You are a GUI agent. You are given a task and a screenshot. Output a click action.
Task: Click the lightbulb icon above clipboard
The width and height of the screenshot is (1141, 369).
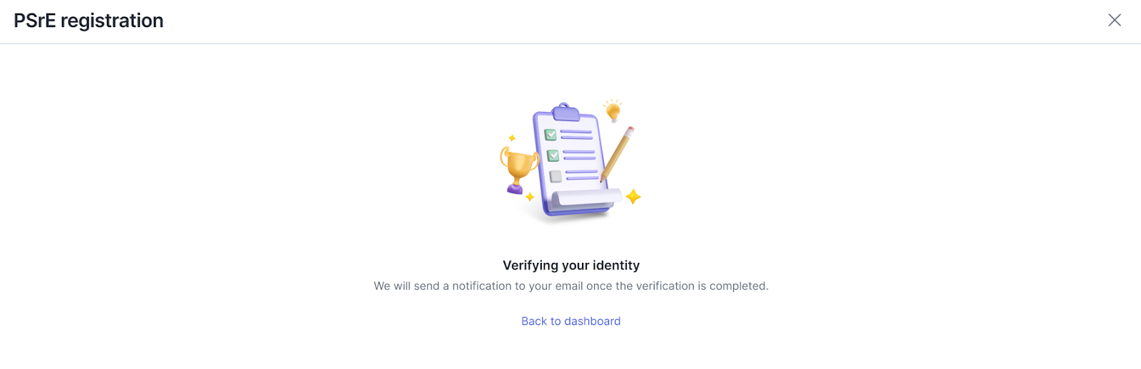coord(613,110)
